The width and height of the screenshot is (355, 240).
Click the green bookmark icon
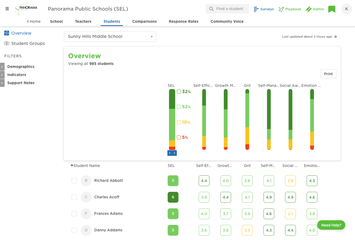pos(332,9)
